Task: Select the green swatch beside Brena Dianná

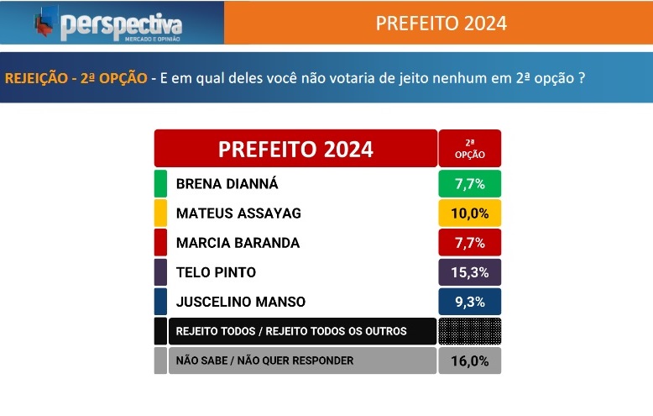Action: click(x=160, y=183)
